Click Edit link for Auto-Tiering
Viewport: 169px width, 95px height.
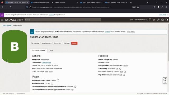(x=117, y=69)
